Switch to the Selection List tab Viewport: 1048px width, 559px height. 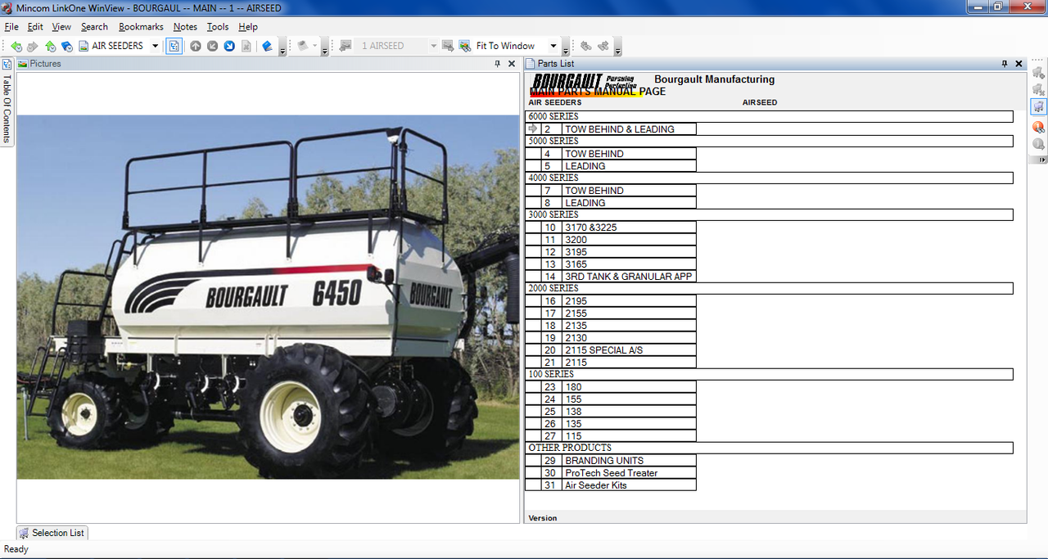point(52,533)
